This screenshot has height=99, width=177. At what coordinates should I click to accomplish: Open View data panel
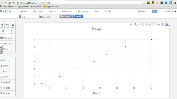click(x=8, y=38)
